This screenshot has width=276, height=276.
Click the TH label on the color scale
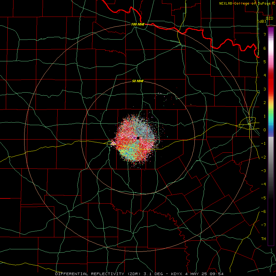pos(263,239)
